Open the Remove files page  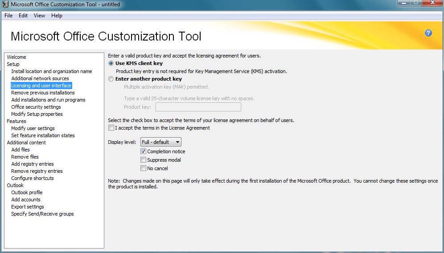pos(25,157)
